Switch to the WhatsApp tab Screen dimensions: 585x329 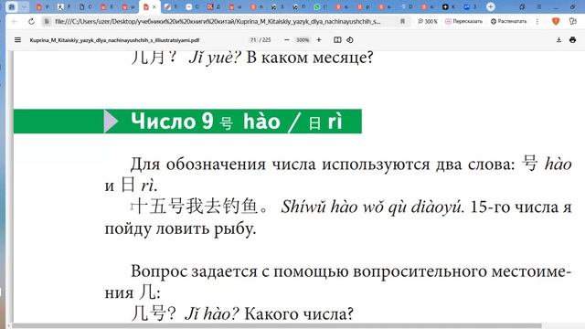coord(317,6)
